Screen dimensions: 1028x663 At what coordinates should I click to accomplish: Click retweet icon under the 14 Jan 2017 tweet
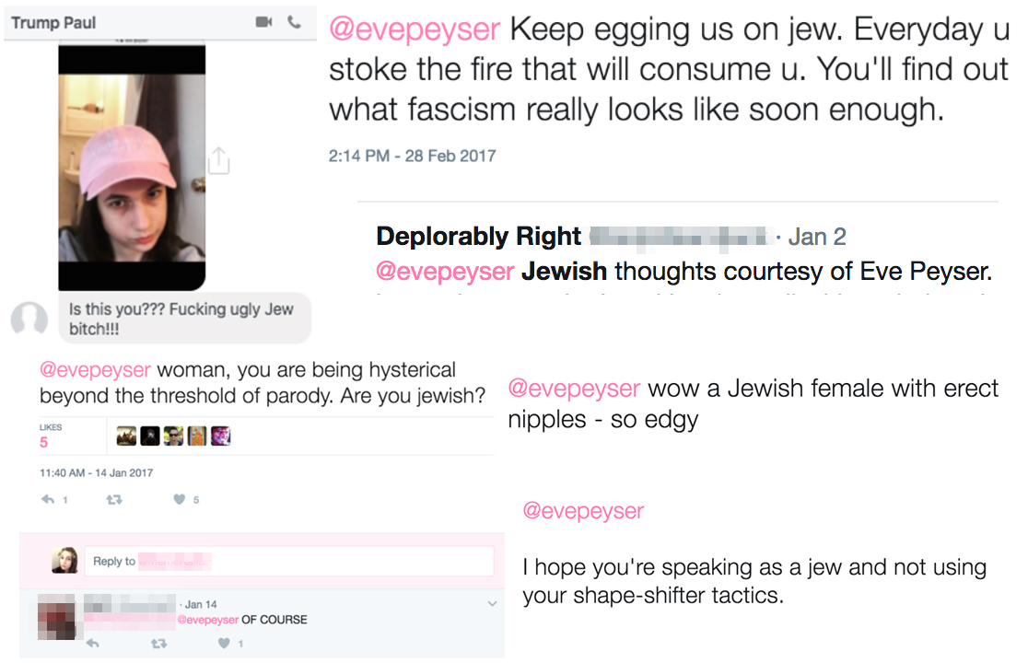pyautogui.click(x=114, y=500)
